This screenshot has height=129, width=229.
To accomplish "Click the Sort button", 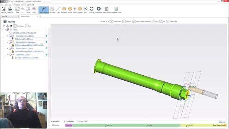I will tap(28, 26).
